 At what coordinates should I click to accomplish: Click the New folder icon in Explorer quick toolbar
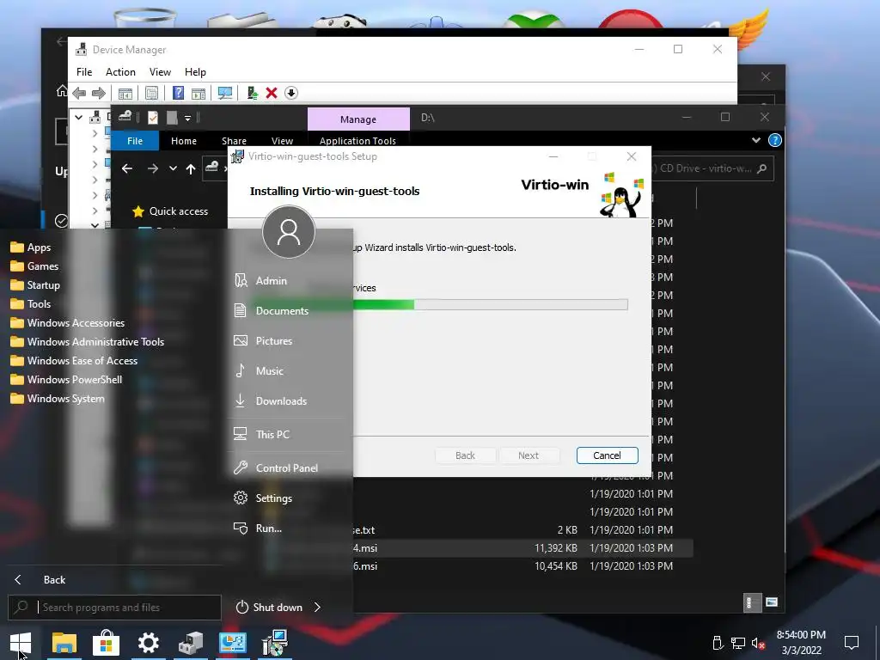click(x=172, y=117)
